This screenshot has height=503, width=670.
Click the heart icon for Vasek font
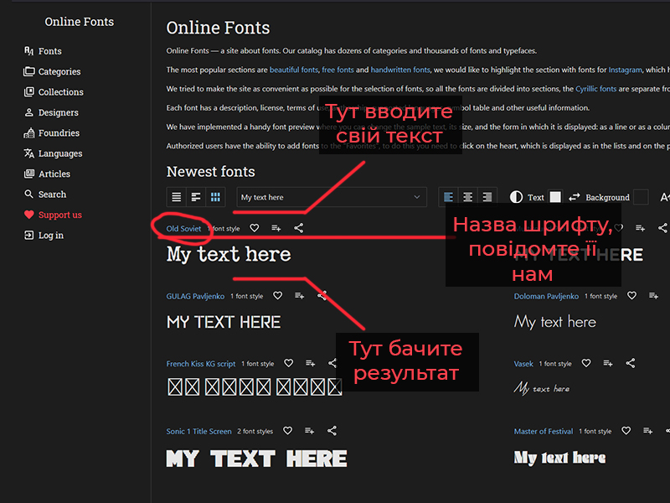tap(586, 363)
